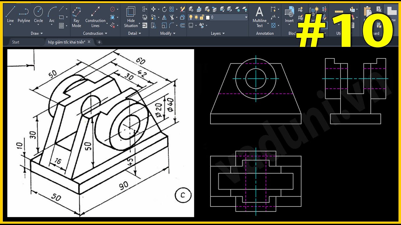
Task: Select the Polyline tool
Action: (24, 15)
